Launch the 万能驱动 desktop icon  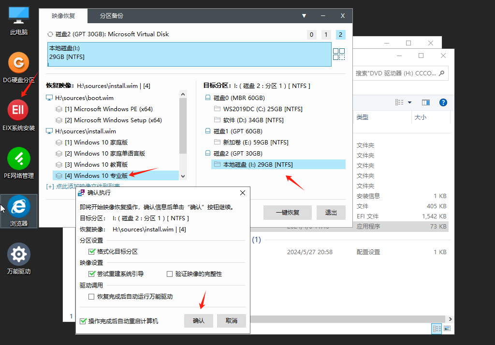click(19, 259)
